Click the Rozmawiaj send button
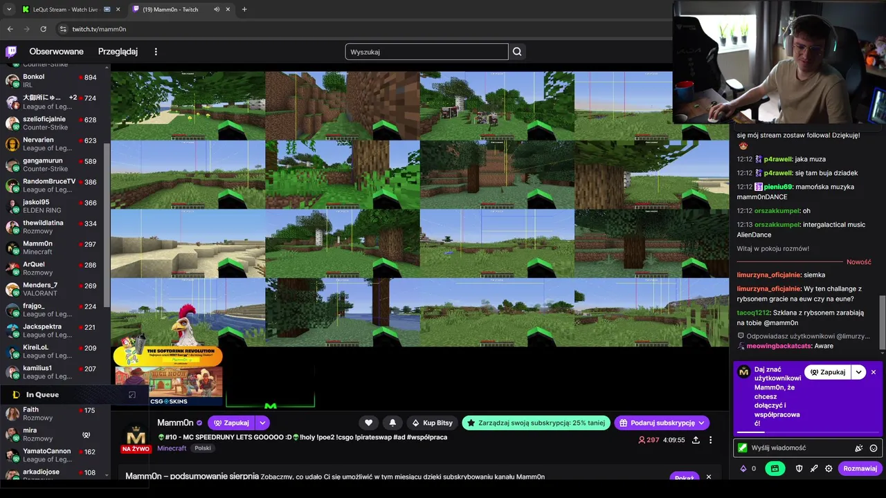The height and width of the screenshot is (498, 886). pos(860,468)
